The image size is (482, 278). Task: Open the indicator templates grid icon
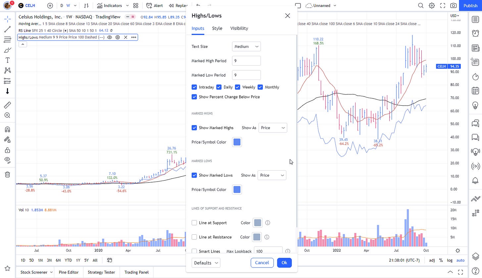click(136, 6)
